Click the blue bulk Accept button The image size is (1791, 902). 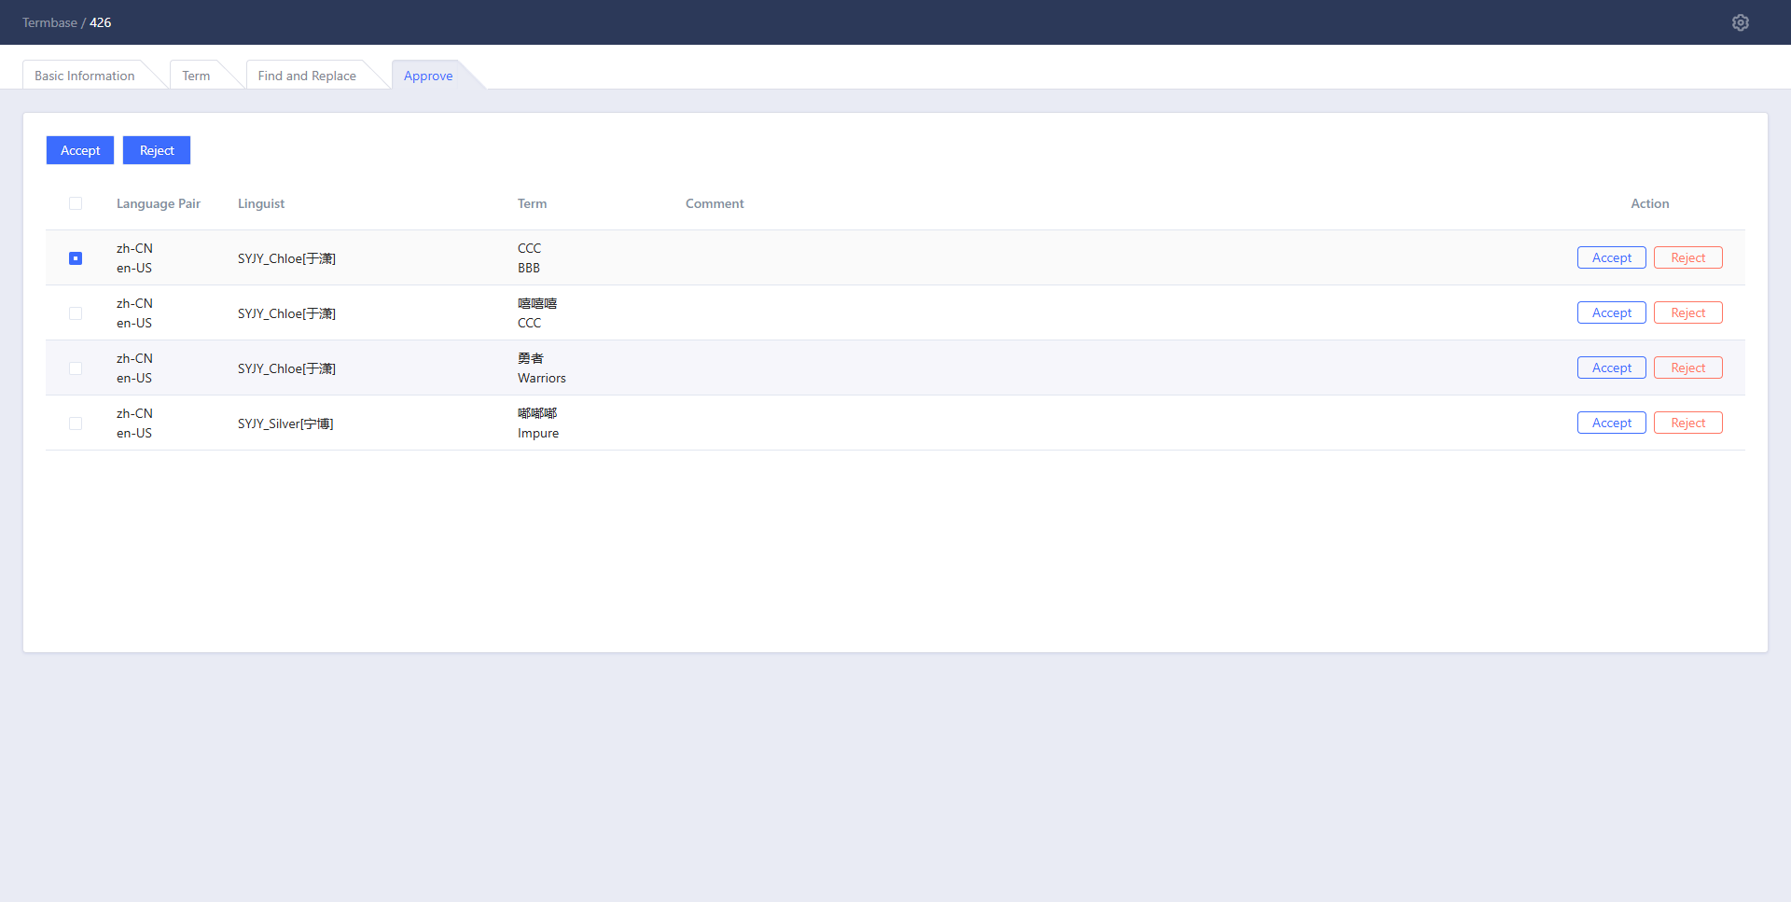(x=80, y=150)
